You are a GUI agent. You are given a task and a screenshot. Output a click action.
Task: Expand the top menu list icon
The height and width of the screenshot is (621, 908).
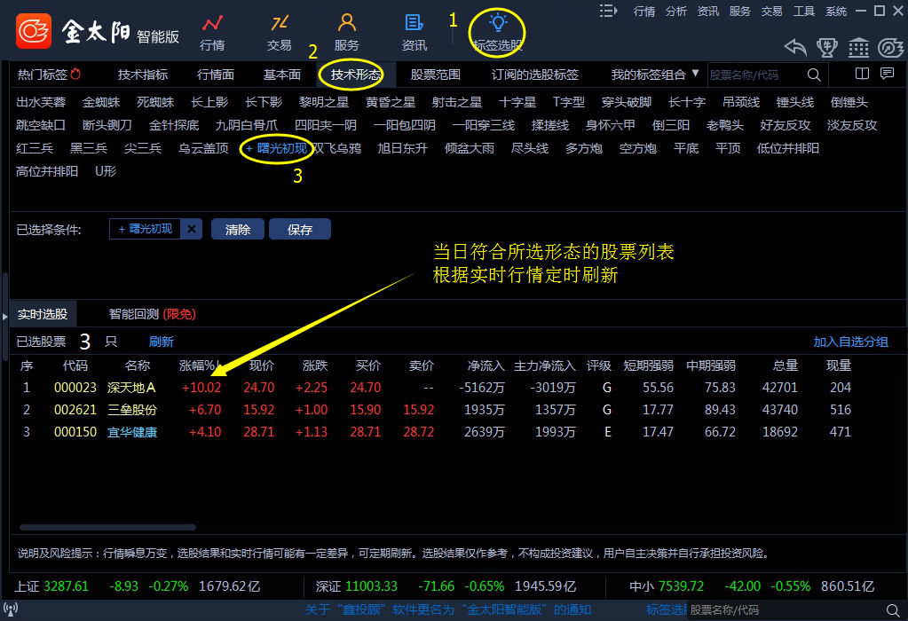[608, 11]
